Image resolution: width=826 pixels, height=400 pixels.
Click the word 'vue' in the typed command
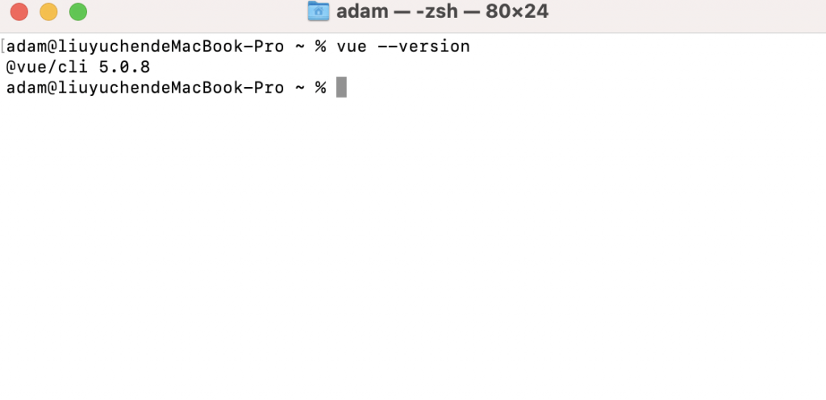[352, 47]
